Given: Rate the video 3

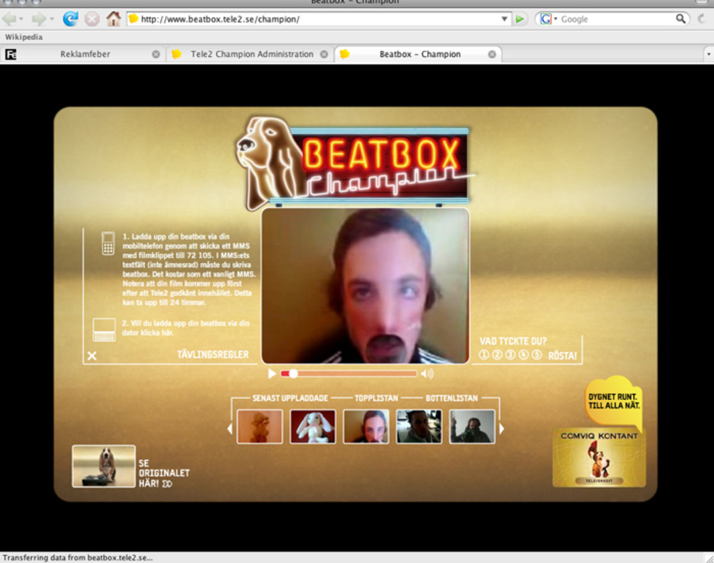Looking at the screenshot, I should tap(510, 355).
